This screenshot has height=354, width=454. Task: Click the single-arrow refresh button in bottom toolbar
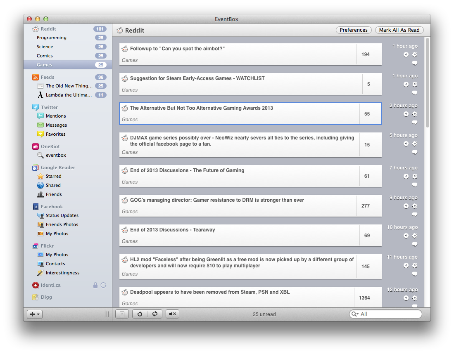(140, 314)
